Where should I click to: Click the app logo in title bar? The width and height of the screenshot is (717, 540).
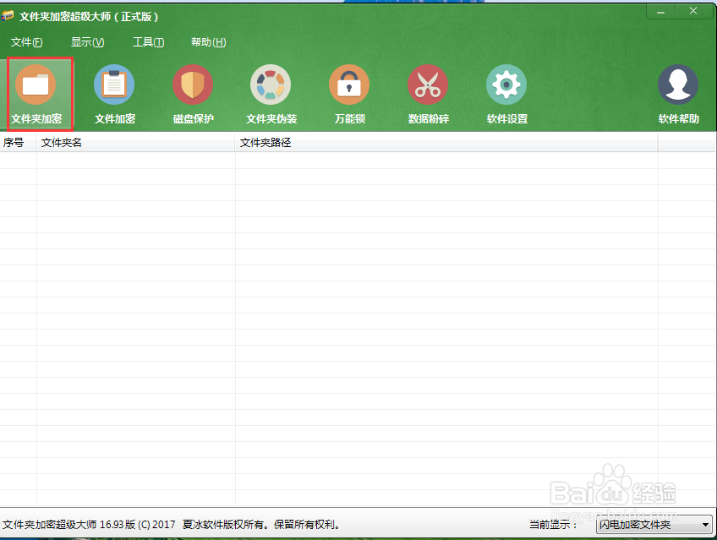point(8,16)
